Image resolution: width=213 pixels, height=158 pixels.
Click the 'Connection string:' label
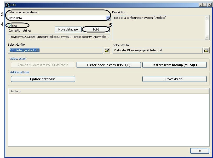tap(19, 31)
